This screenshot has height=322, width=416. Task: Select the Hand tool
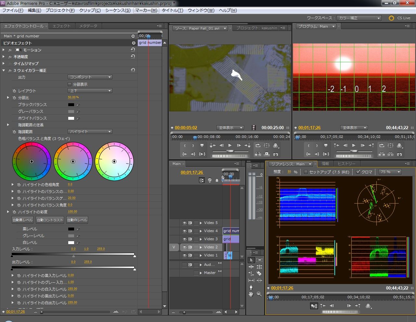pyautogui.click(x=251, y=294)
